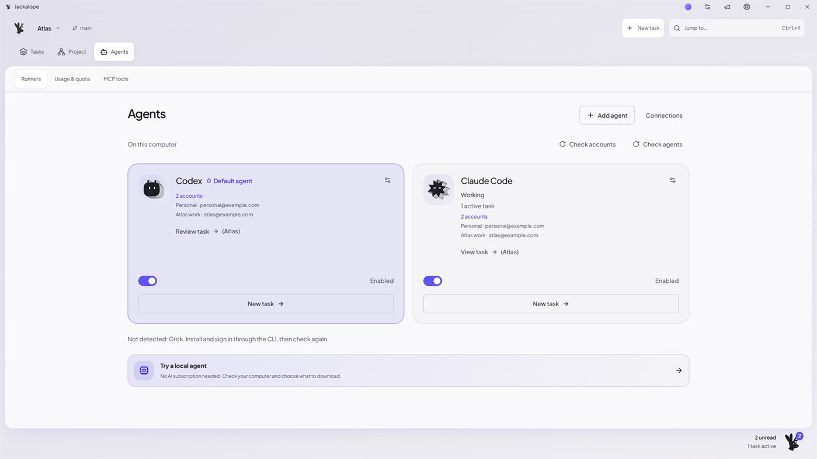817x459 pixels.
Task: Click Check agents
Action: tap(658, 144)
